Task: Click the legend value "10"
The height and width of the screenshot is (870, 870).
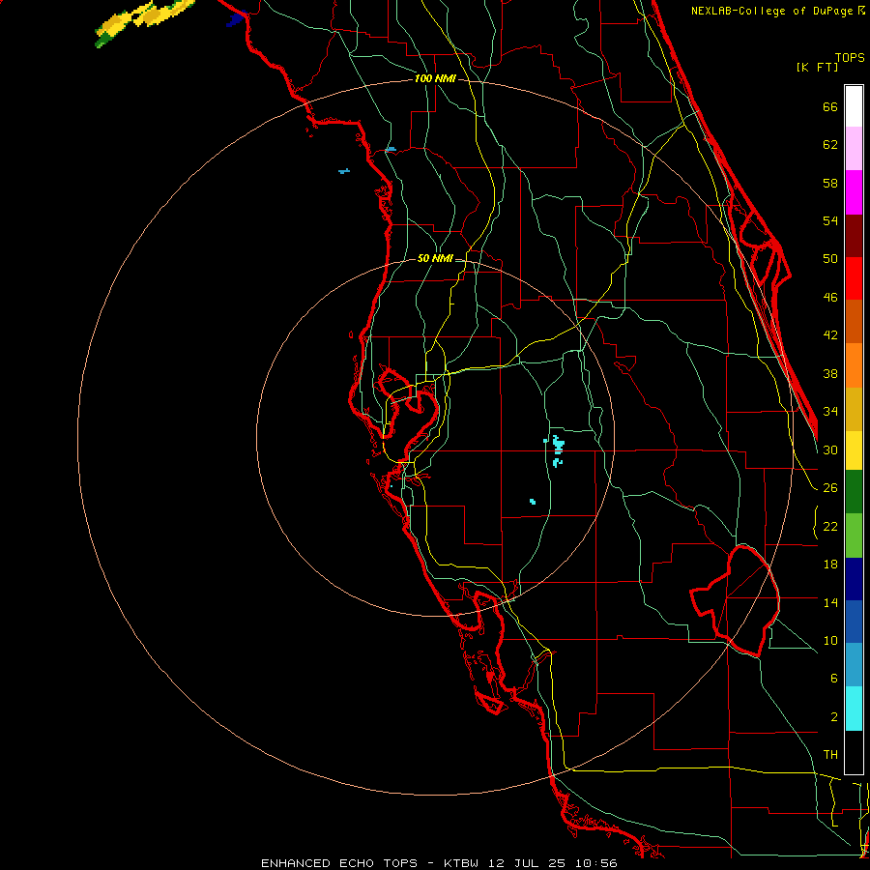Action: (x=830, y=641)
